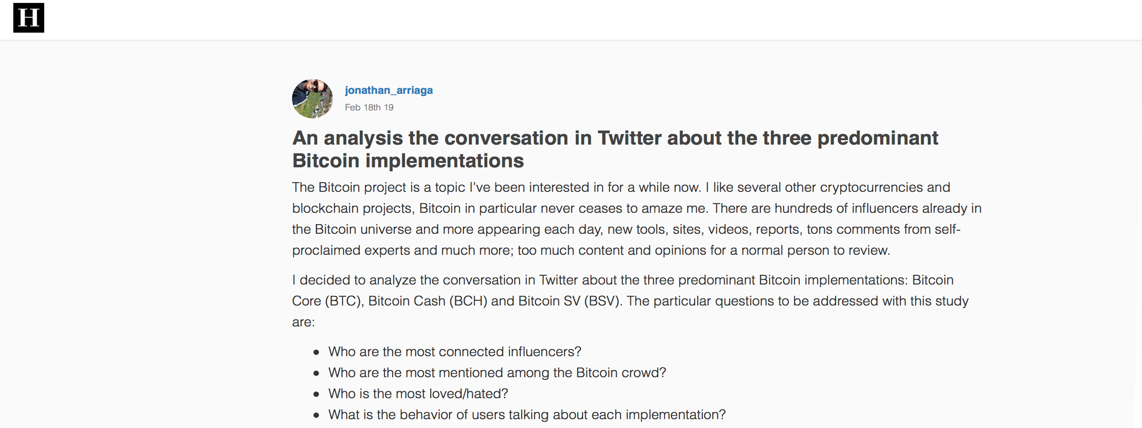
Task: Click "Who is the most loved/hated?" item
Action: click(418, 393)
